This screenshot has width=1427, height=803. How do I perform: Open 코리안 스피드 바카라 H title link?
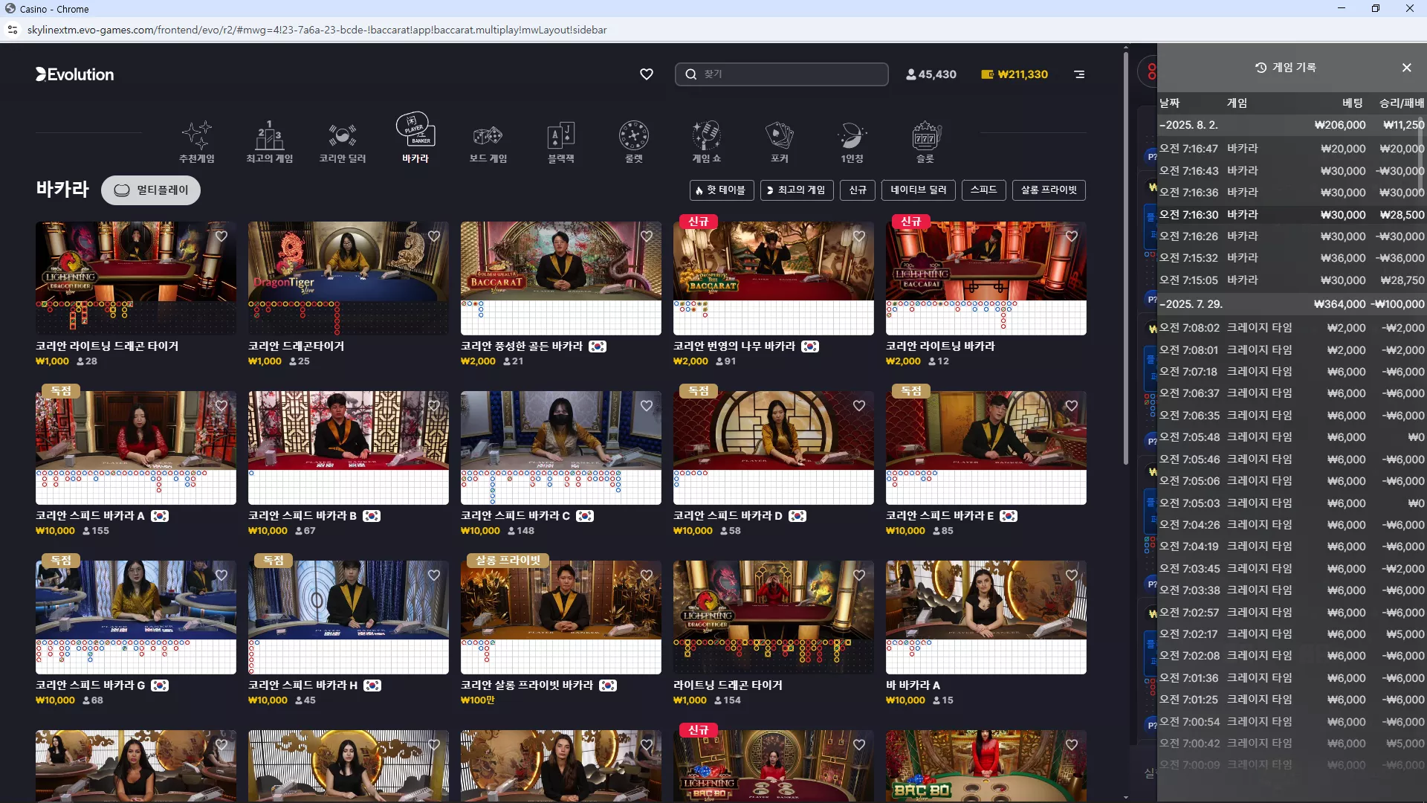tap(303, 686)
